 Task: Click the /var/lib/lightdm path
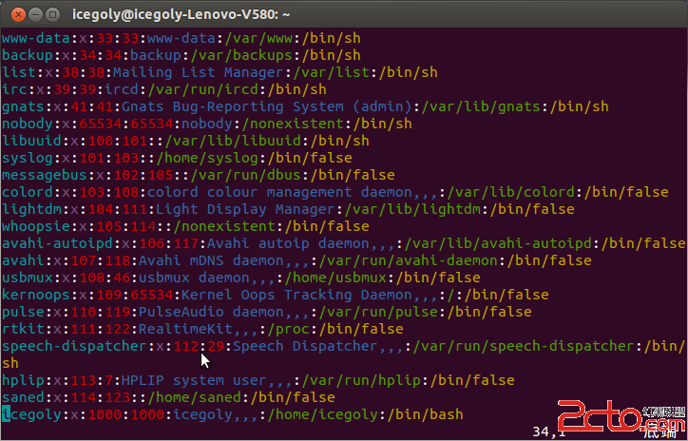[412, 209]
